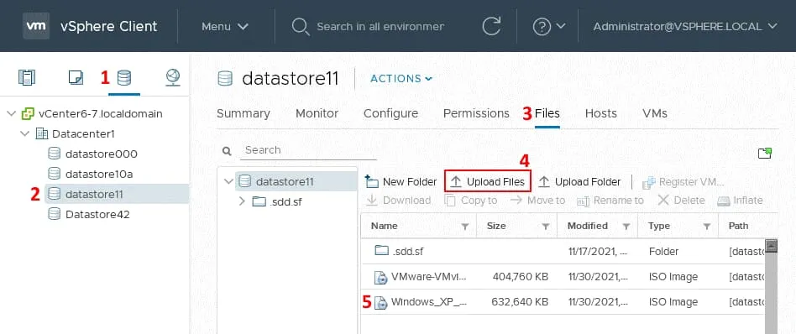Select the Storage inventory icon

pos(124,78)
